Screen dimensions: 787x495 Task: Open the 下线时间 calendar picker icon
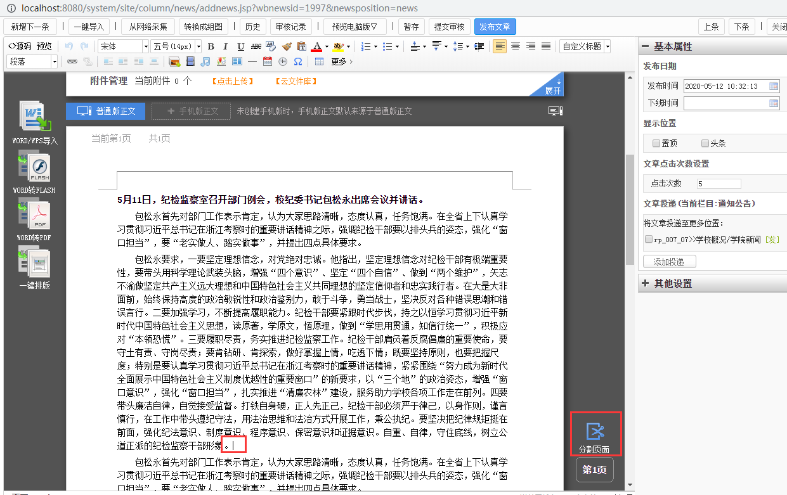point(774,103)
